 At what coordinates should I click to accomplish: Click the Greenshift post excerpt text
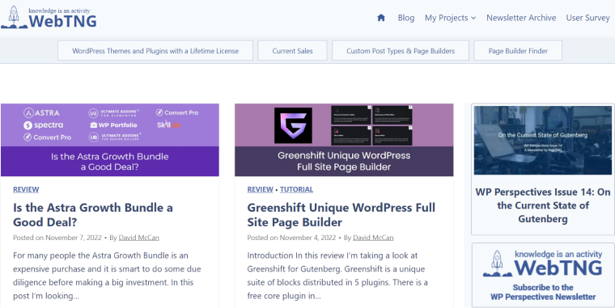click(337, 276)
